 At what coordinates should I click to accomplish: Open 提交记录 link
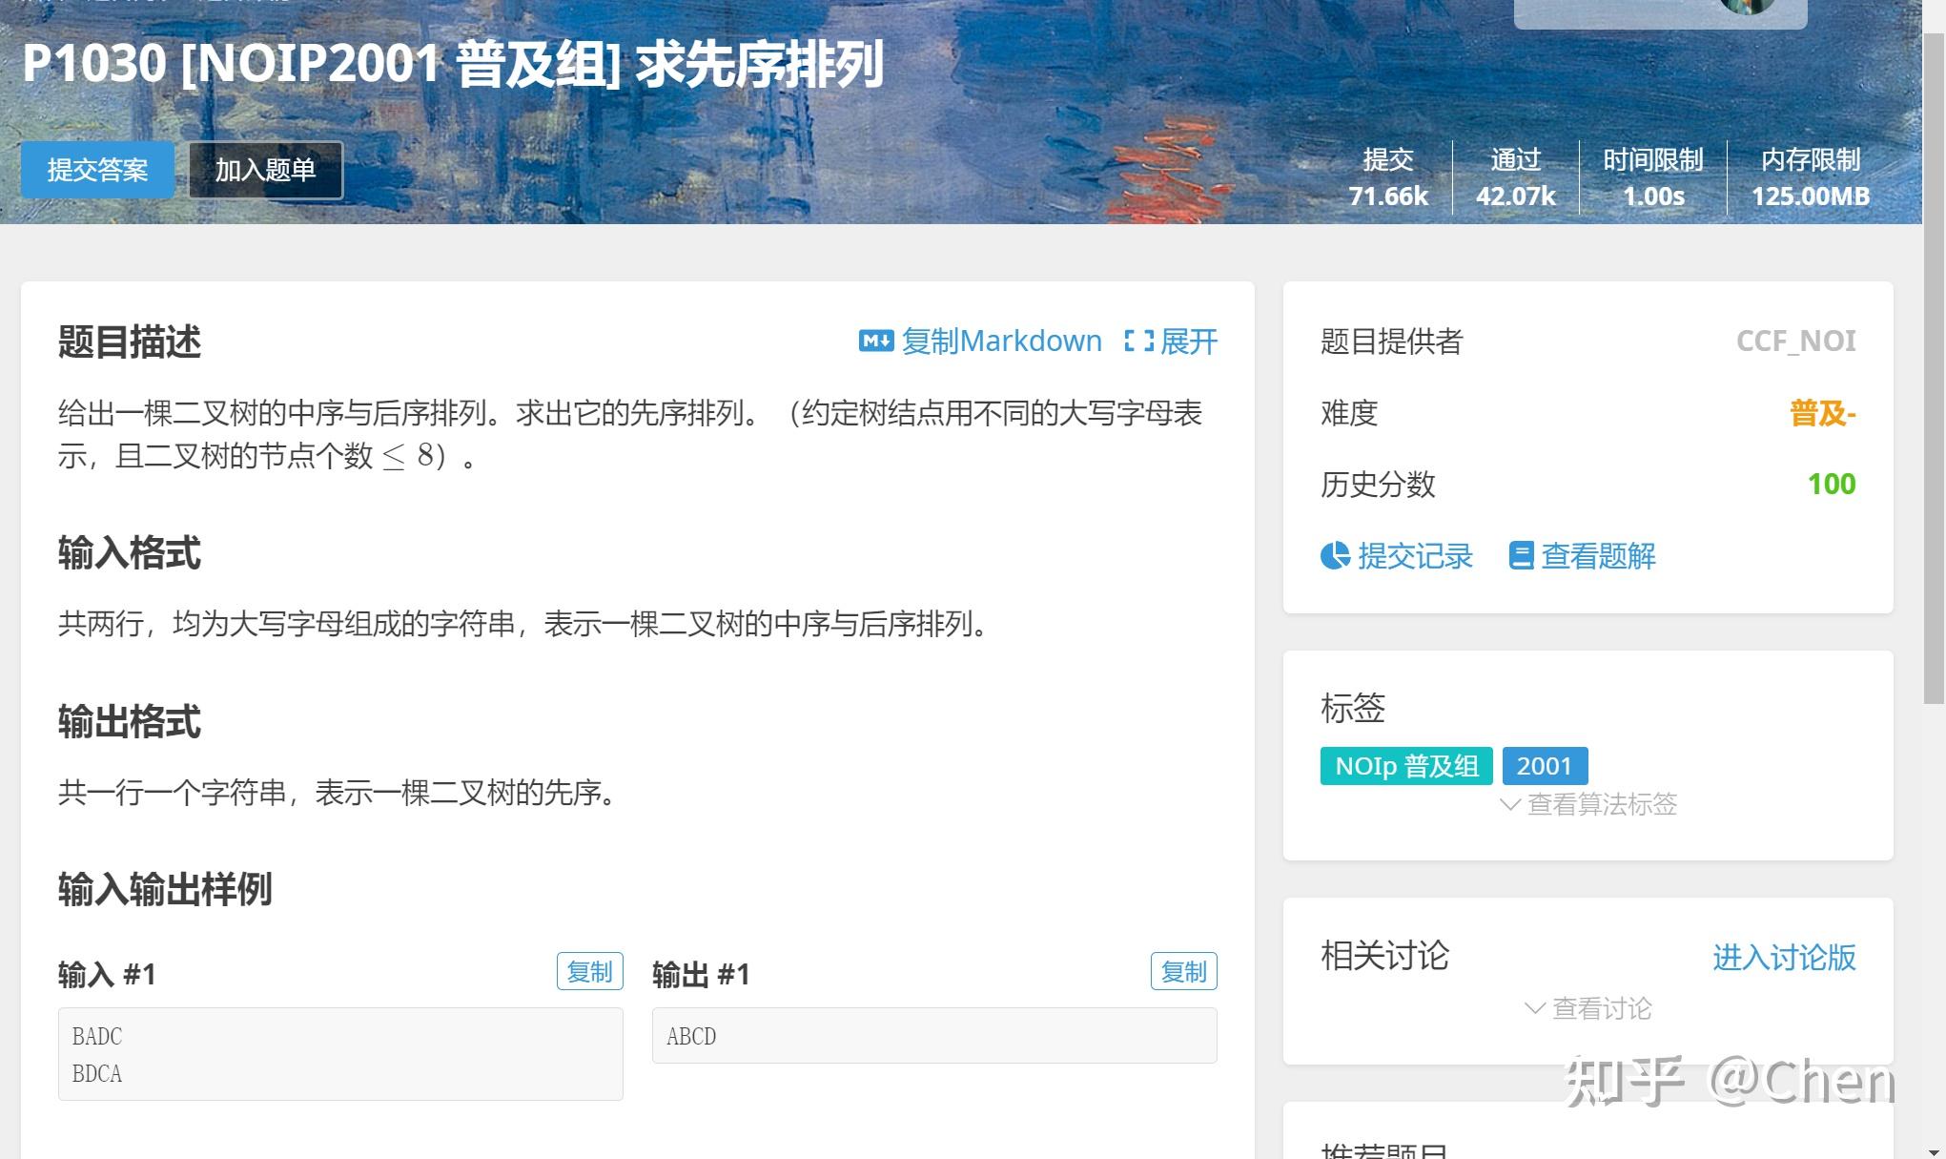[1415, 555]
